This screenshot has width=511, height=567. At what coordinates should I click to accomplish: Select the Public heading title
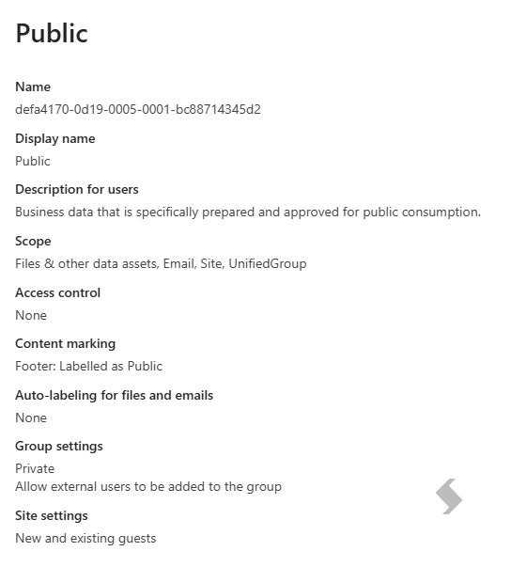[x=52, y=33]
